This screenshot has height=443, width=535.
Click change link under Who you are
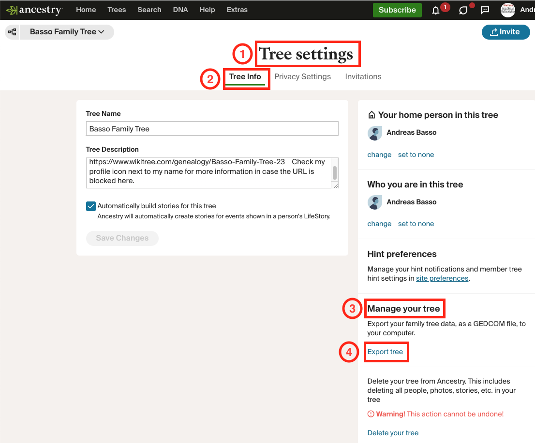point(379,224)
